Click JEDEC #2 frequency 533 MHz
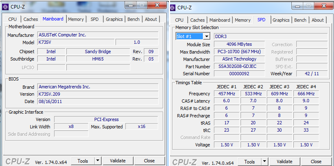 tap(253, 94)
